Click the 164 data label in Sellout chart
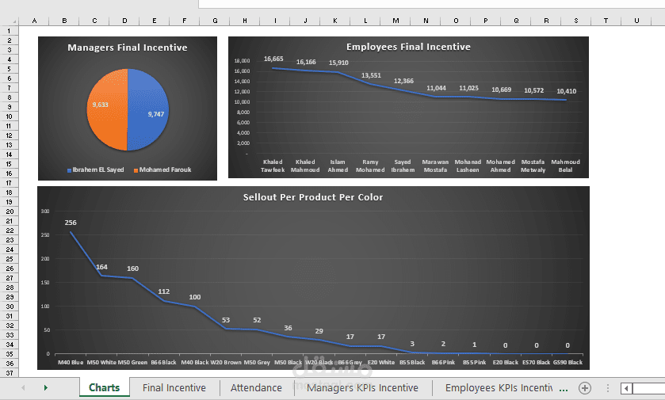The image size is (665, 400). [x=101, y=267]
